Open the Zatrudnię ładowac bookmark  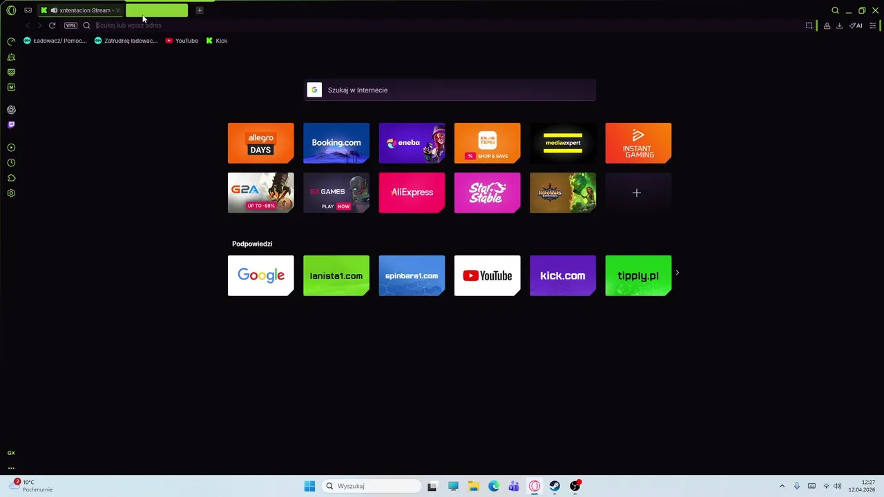coord(126,41)
